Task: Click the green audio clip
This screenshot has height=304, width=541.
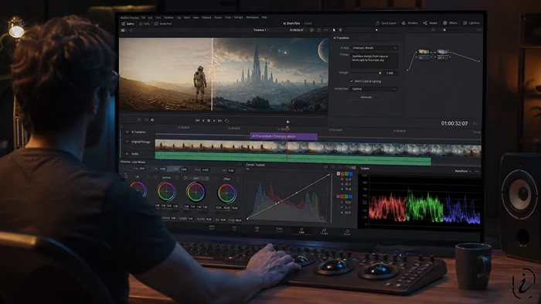Action: [x=293, y=159]
